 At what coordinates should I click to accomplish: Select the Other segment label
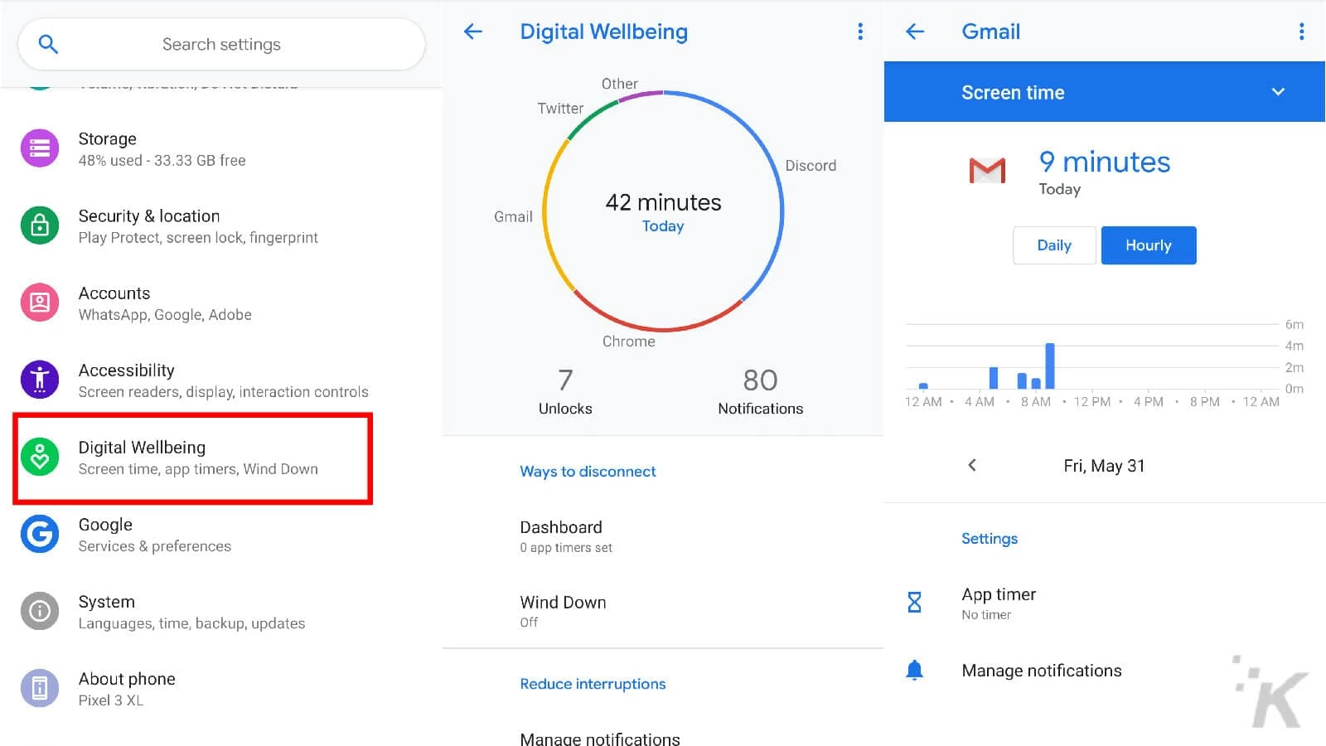click(x=619, y=84)
